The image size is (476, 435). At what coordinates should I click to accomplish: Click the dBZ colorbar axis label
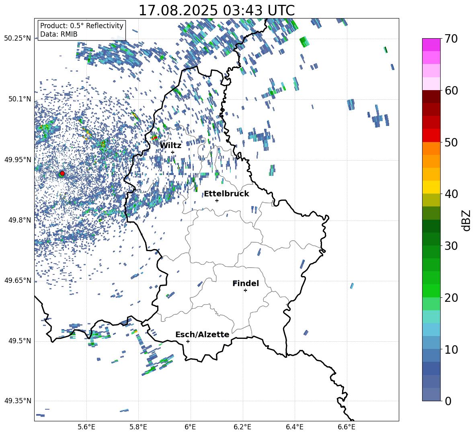467,220
